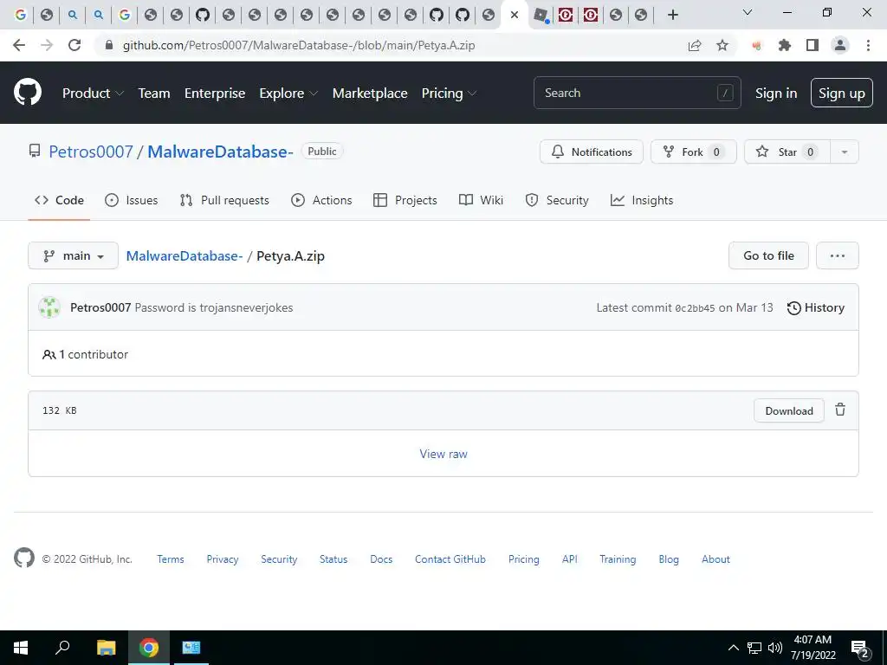Open commit message 'Password is trojansneverjokes'
The width and height of the screenshot is (887, 665).
tap(214, 307)
